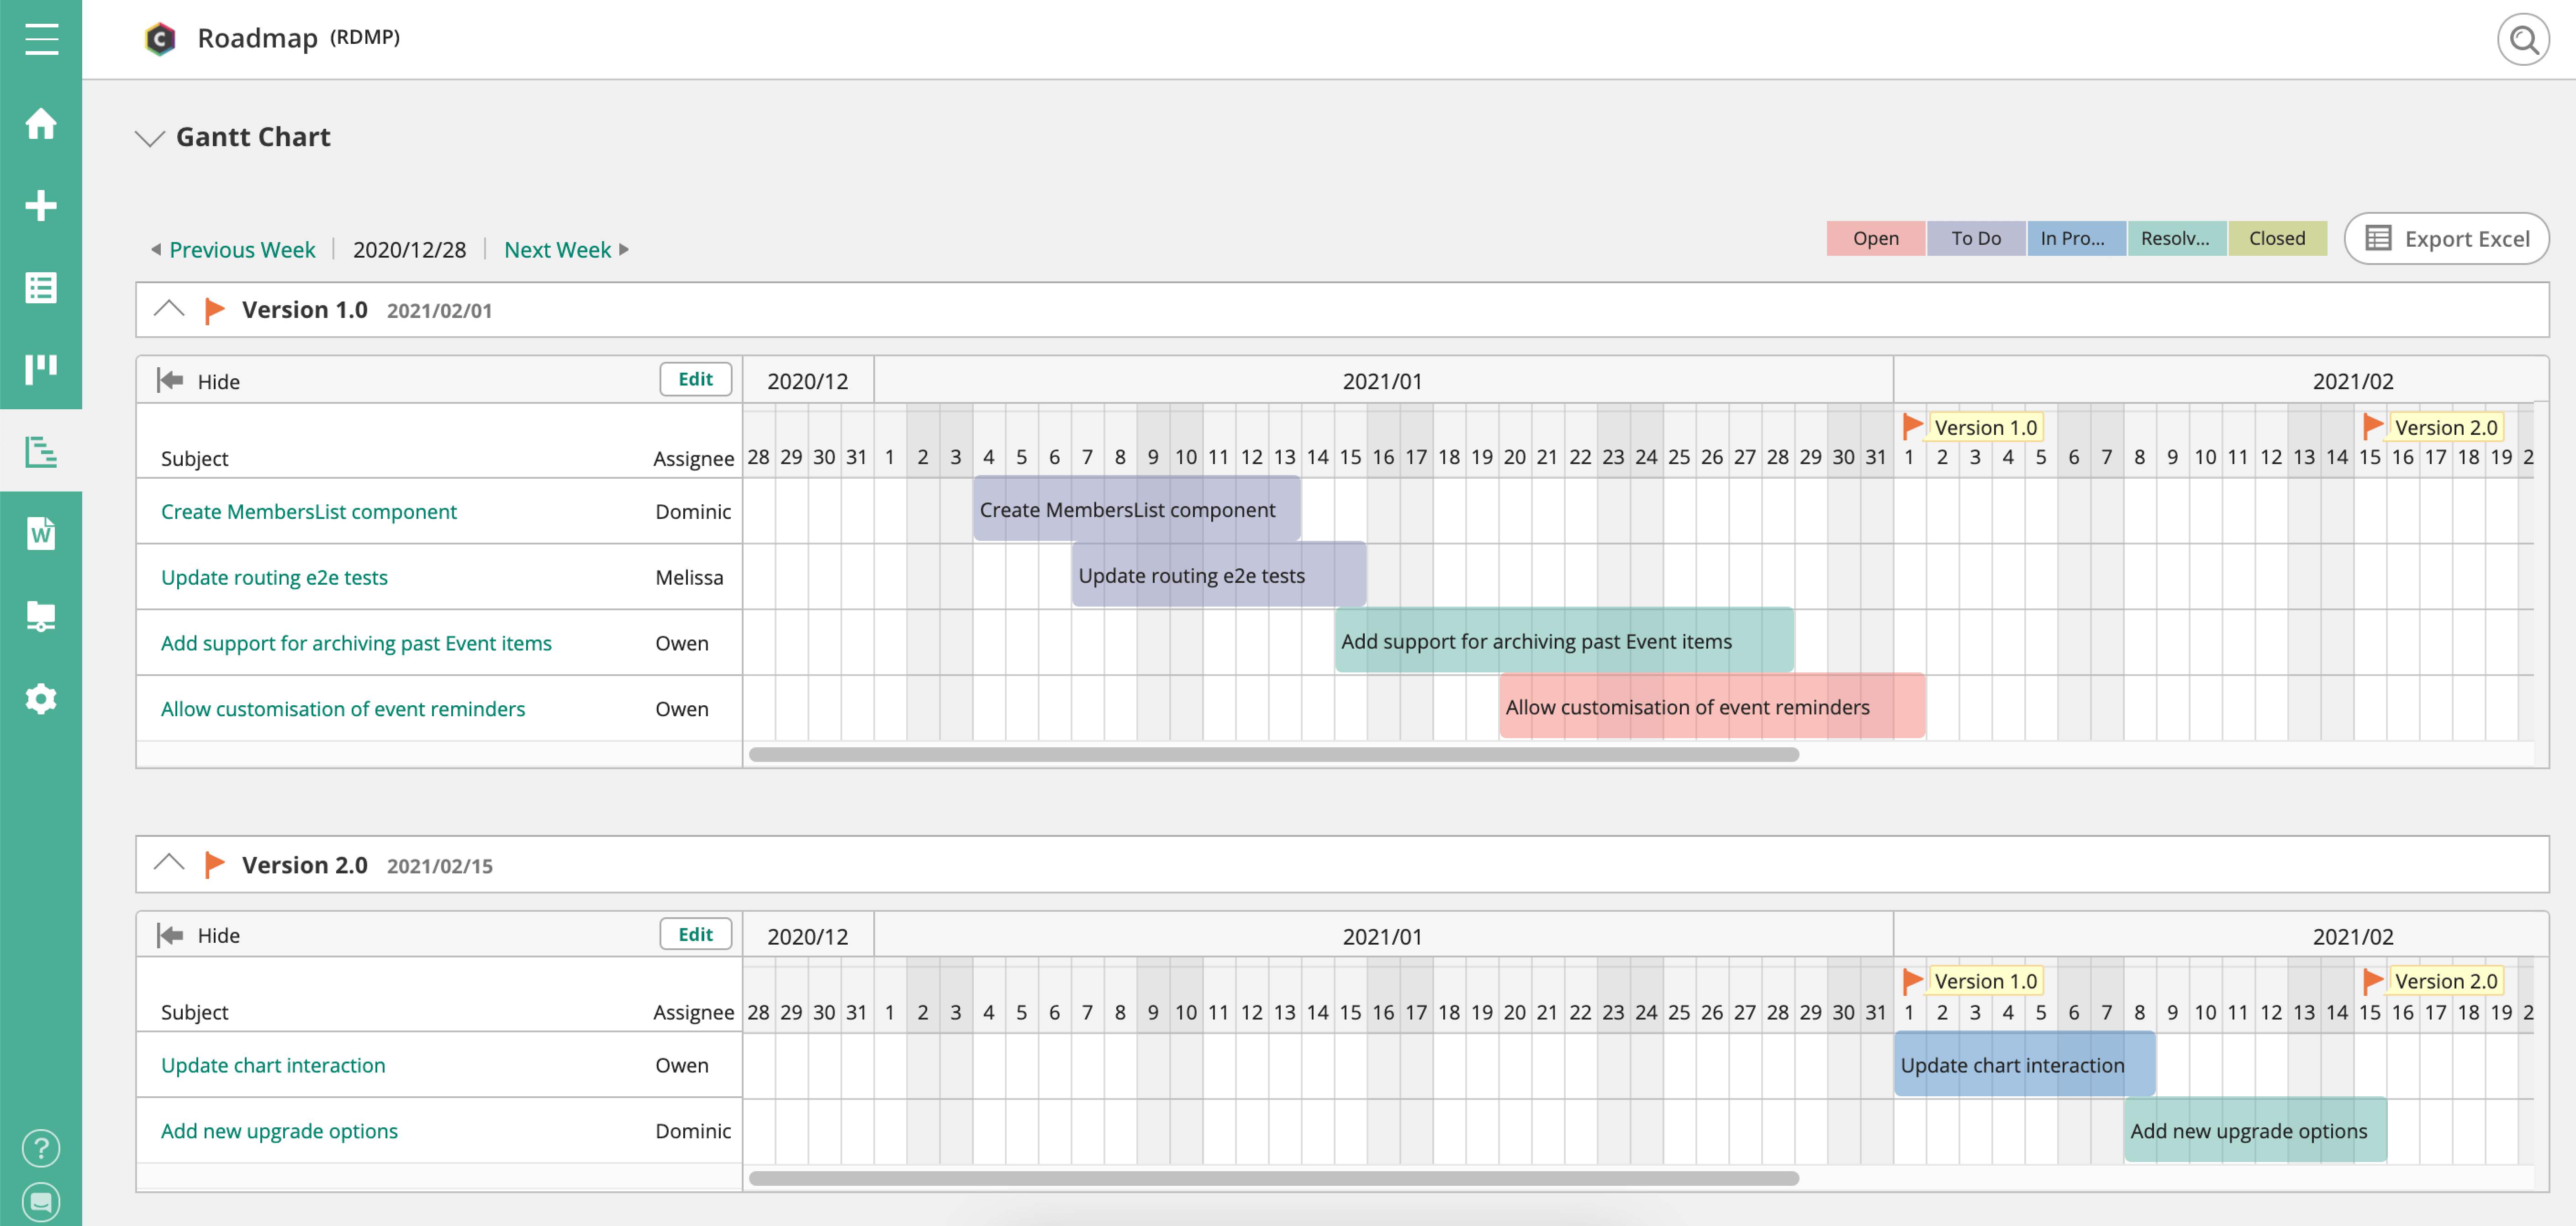2576x1226 pixels.
Task: Open the Board sidebar icon
Action: tap(41, 368)
